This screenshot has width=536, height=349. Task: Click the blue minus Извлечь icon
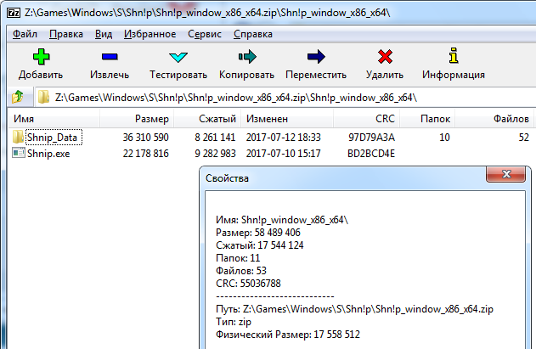tap(110, 58)
